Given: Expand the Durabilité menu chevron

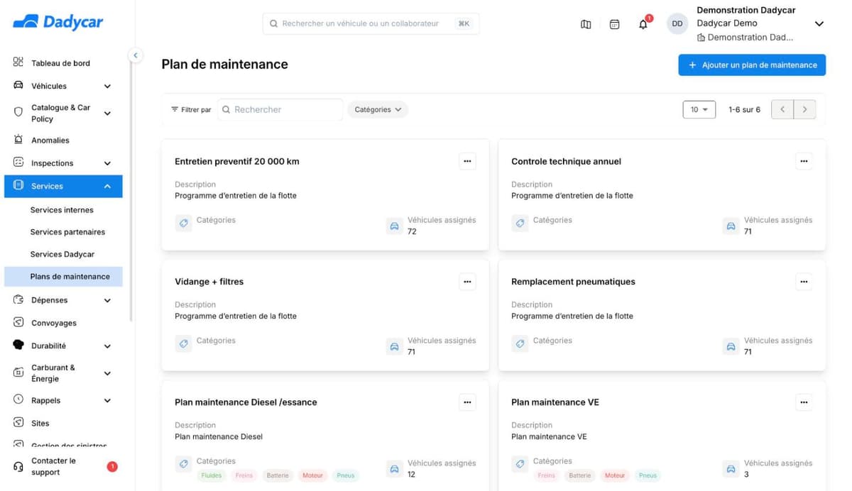Looking at the screenshot, I should (107, 346).
